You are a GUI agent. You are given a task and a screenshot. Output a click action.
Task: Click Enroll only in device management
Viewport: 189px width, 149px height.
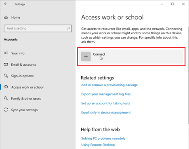[x=106, y=112]
